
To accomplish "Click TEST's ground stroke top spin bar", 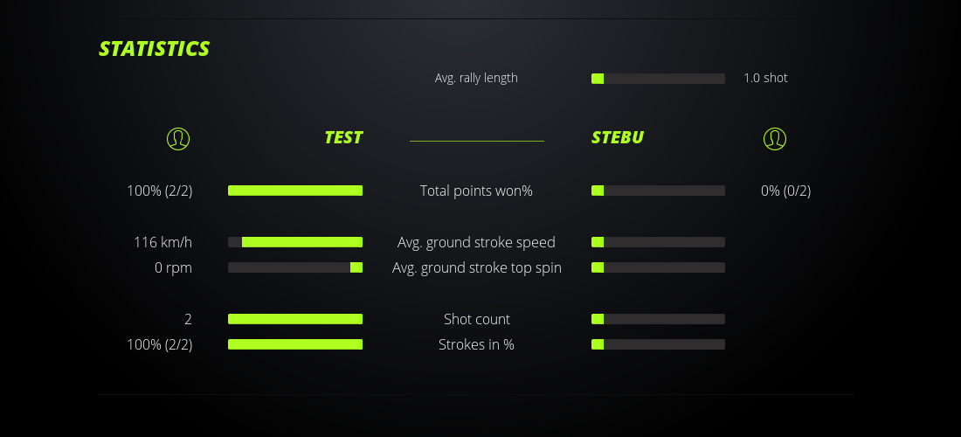I will [295, 267].
